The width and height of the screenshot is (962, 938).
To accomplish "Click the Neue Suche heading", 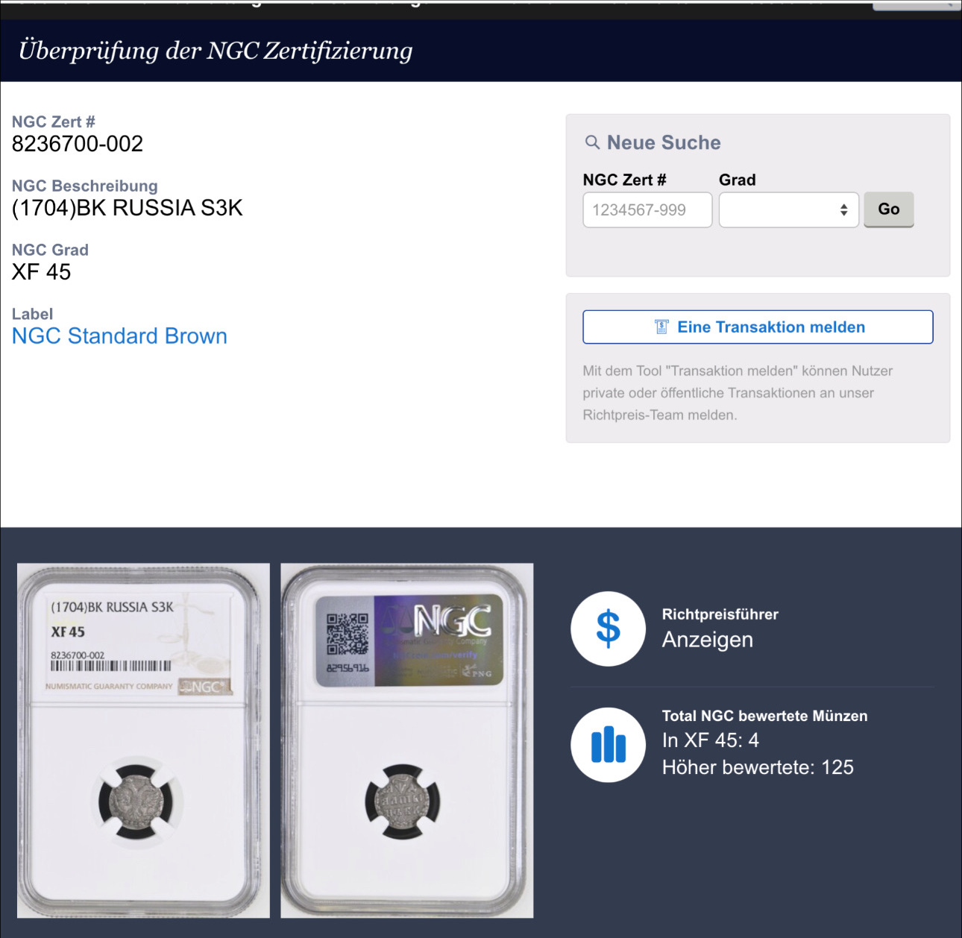I will pos(664,142).
